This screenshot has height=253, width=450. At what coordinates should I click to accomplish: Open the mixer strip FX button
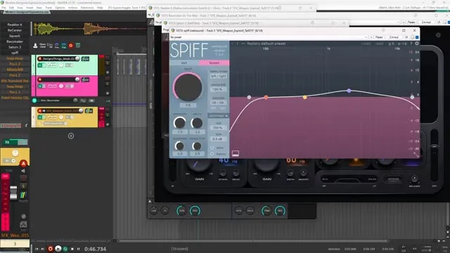point(8,142)
